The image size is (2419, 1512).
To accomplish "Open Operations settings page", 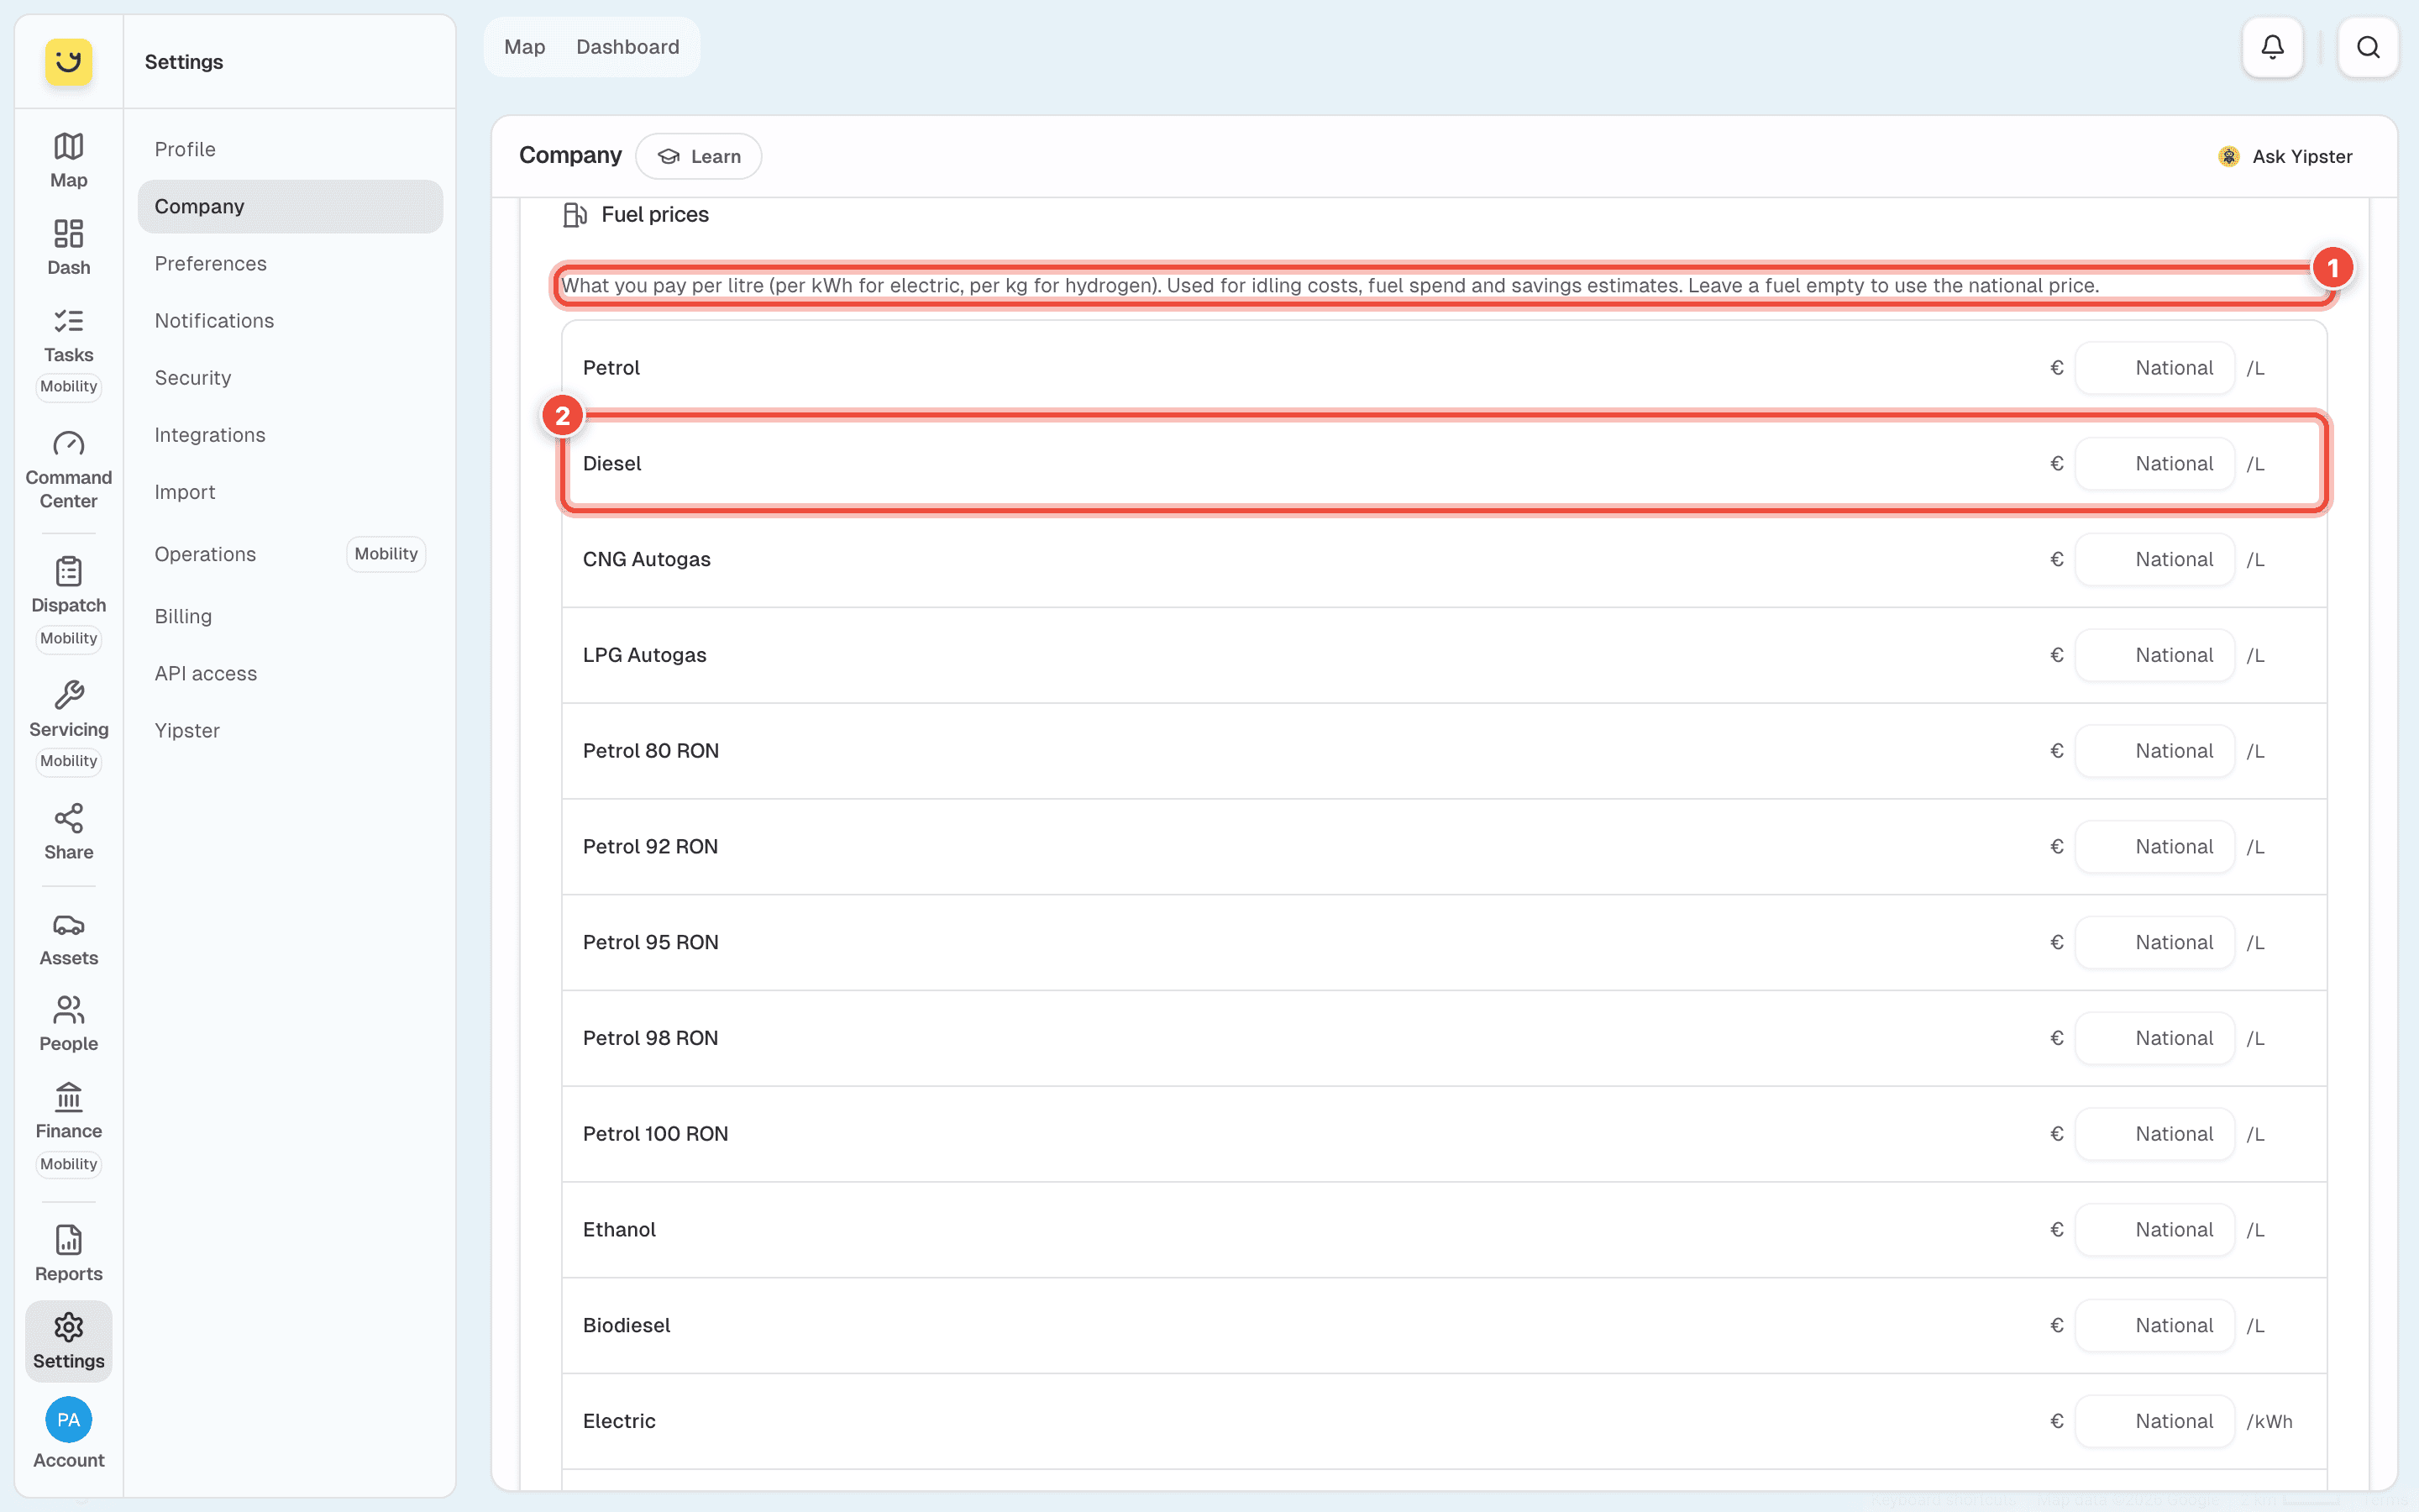I will (290, 554).
